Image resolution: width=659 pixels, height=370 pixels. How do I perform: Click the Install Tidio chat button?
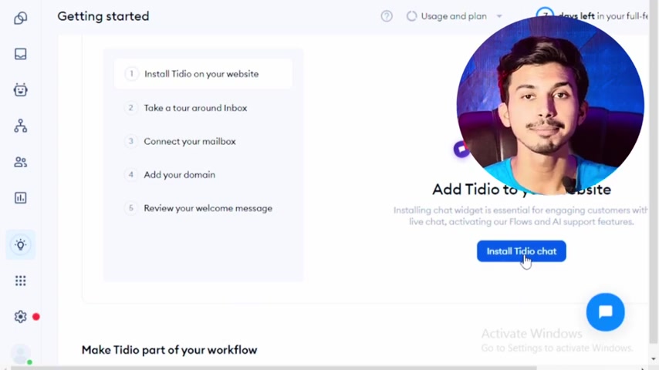(x=521, y=251)
